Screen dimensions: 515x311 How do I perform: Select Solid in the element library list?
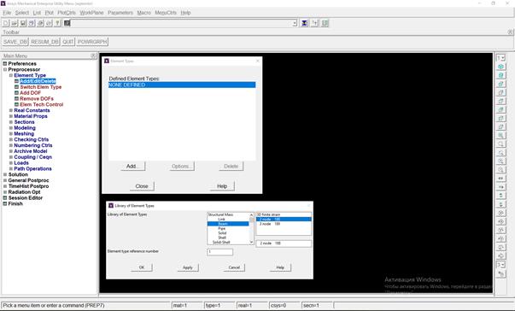[222, 233]
